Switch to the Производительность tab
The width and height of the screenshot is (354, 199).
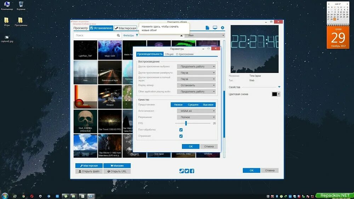[x=150, y=54]
